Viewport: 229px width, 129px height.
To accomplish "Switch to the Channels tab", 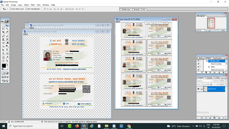I will coord(209,78).
